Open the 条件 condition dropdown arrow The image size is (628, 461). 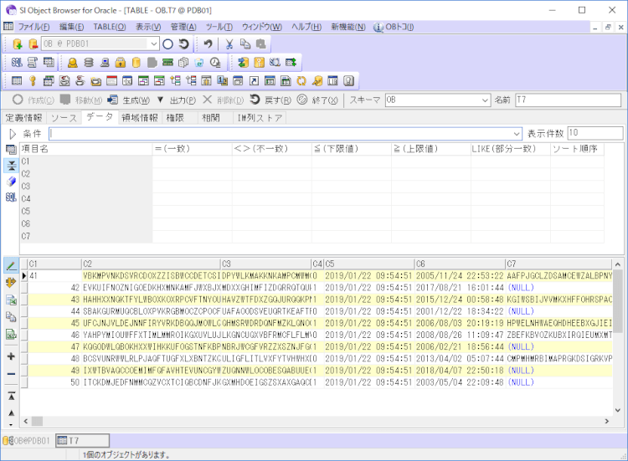(517, 134)
